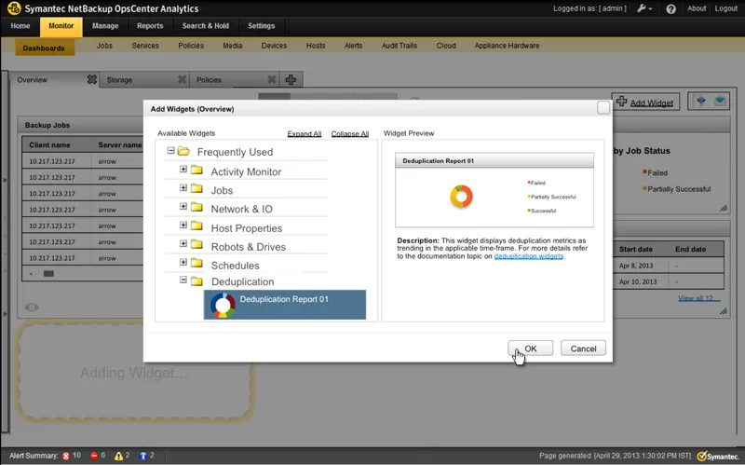745x465 pixels.
Task: Click the right blue arrow dashboard icon
Action: pos(720,101)
